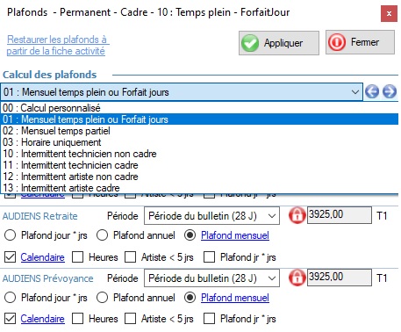Select Plafond annuel under AUDIENS Prévoyance
Viewport: 401px width, 332px height.
102,298
